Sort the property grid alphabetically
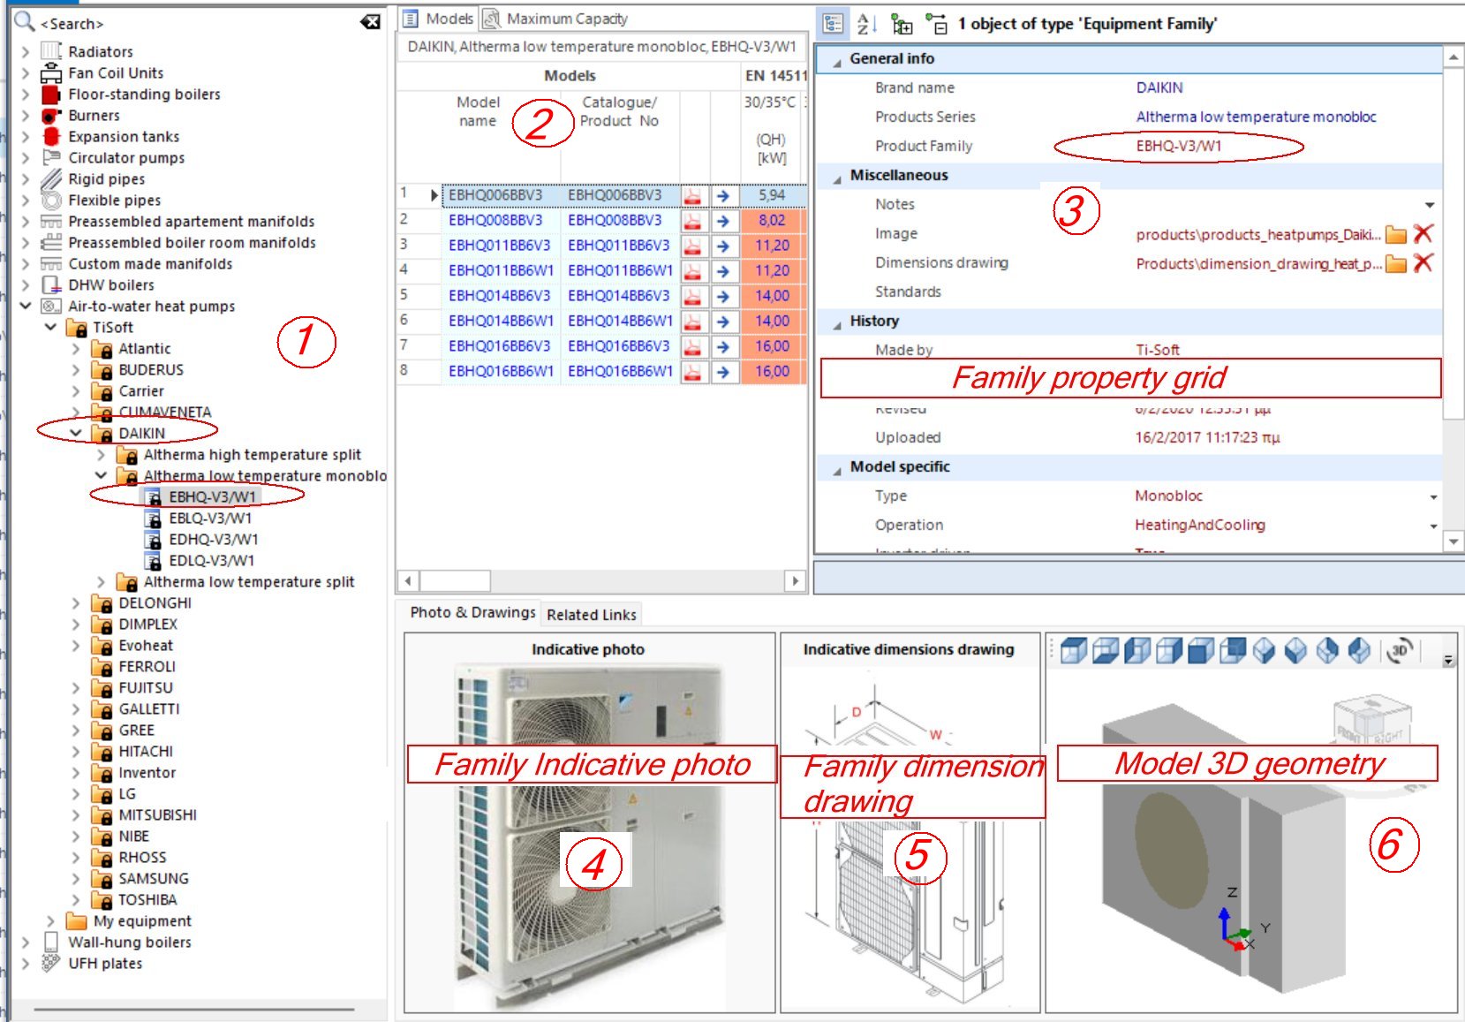Image resolution: width=1465 pixels, height=1022 pixels. pyautogui.click(x=865, y=24)
